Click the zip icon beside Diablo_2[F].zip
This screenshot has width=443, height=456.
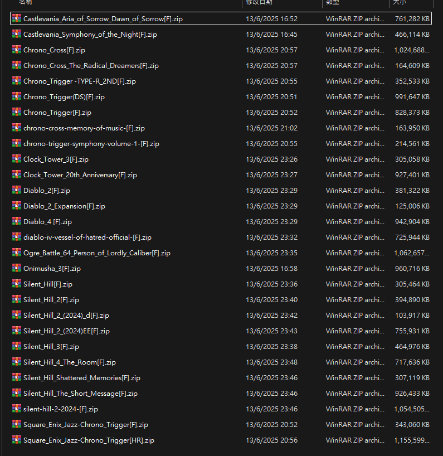17,190
